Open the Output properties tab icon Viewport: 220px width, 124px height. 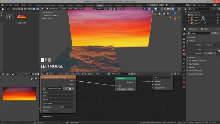(184, 42)
